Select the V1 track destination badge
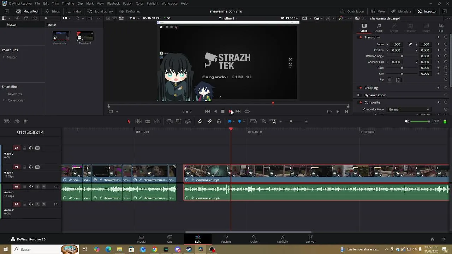The width and height of the screenshot is (452, 254). (16, 167)
